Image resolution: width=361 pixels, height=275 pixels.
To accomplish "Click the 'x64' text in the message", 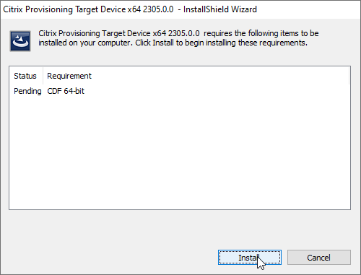I will (x=160, y=33).
